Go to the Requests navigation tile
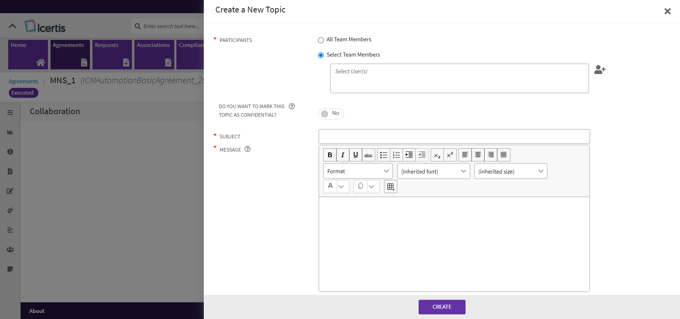680x319 pixels. pyautogui.click(x=112, y=54)
